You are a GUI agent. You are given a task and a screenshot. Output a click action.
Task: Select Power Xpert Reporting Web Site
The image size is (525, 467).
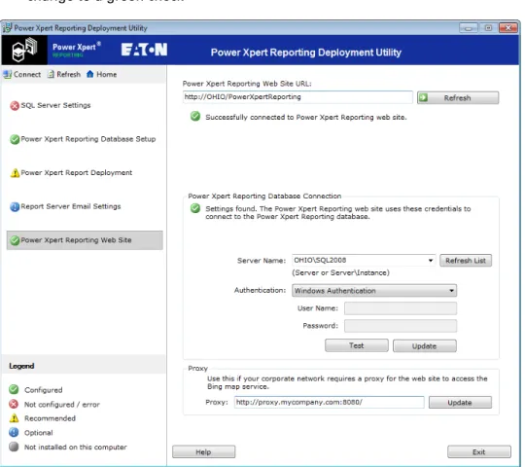click(x=85, y=240)
